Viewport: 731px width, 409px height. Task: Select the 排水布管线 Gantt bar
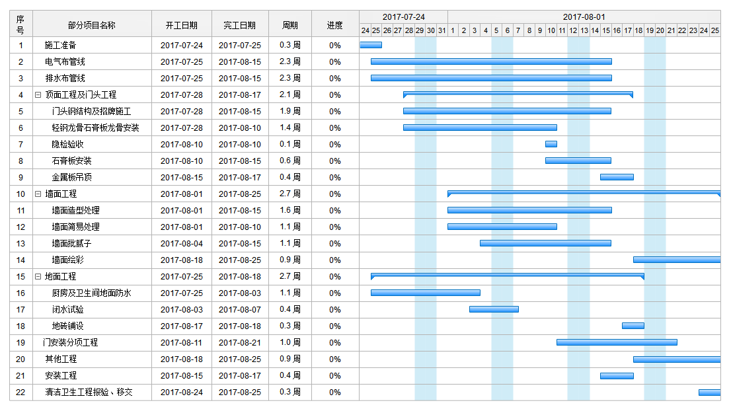point(491,78)
